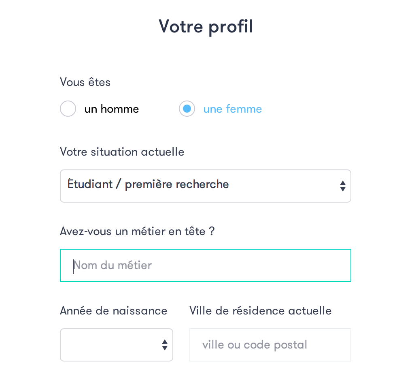Click the down triangle in the situation dropdown
Image resolution: width=395 pixels, height=385 pixels.
pyautogui.click(x=343, y=189)
